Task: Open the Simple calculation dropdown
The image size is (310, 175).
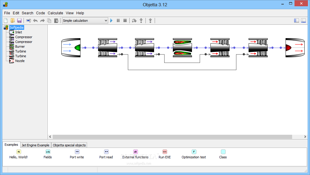Action: [x=85, y=21]
